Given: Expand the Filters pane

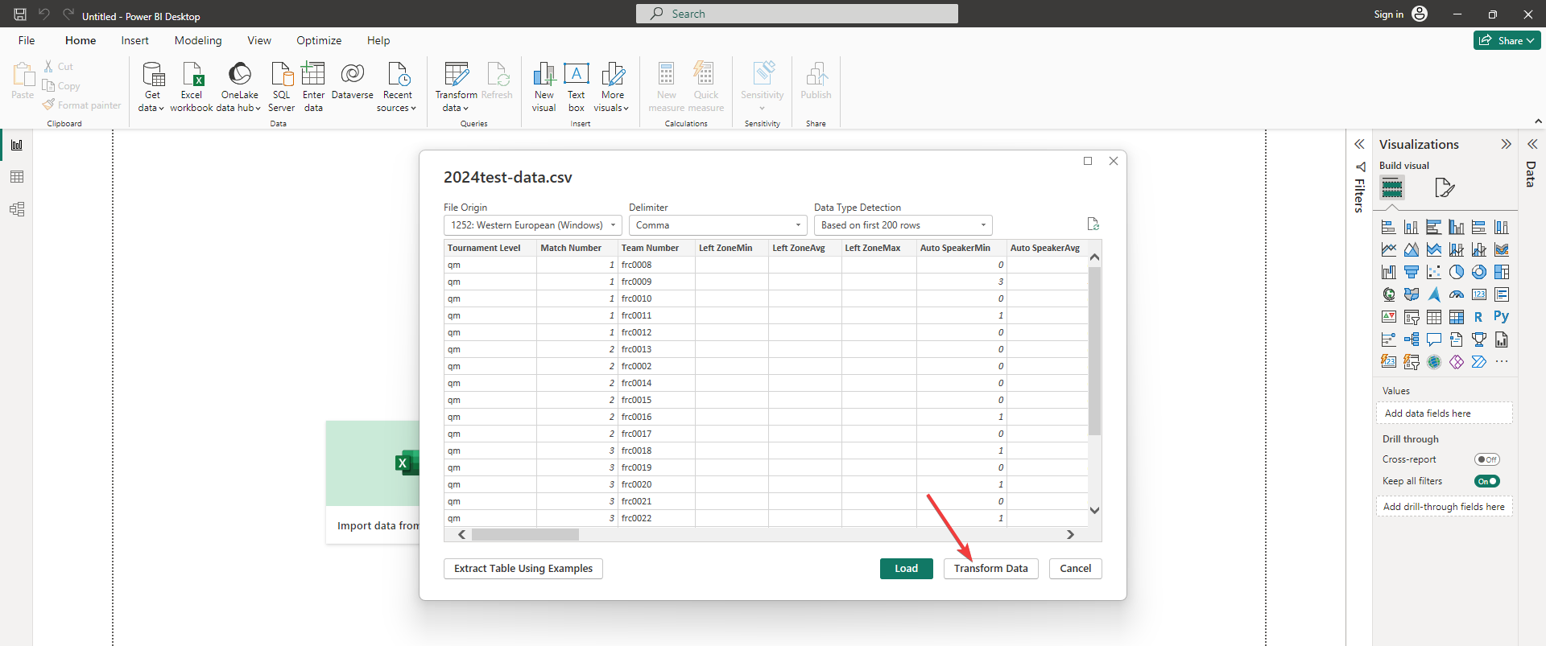Looking at the screenshot, I should [1359, 145].
